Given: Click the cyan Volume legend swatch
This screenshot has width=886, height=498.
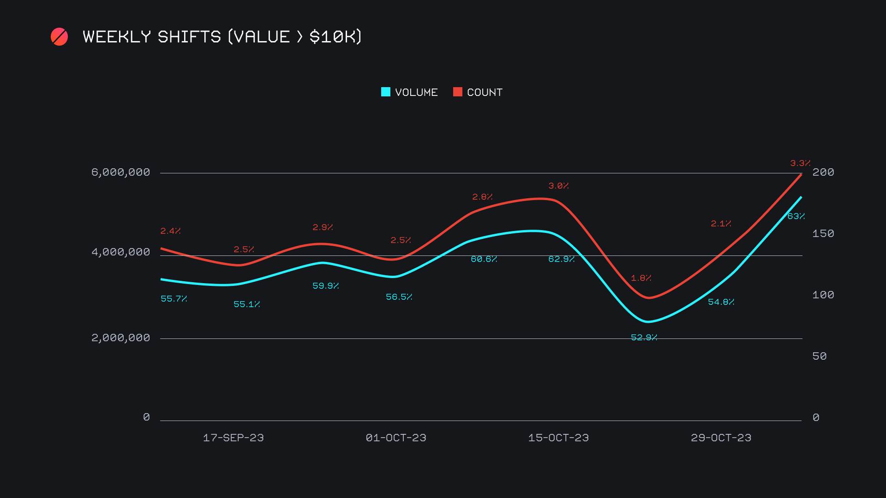Looking at the screenshot, I should tap(386, 92).
